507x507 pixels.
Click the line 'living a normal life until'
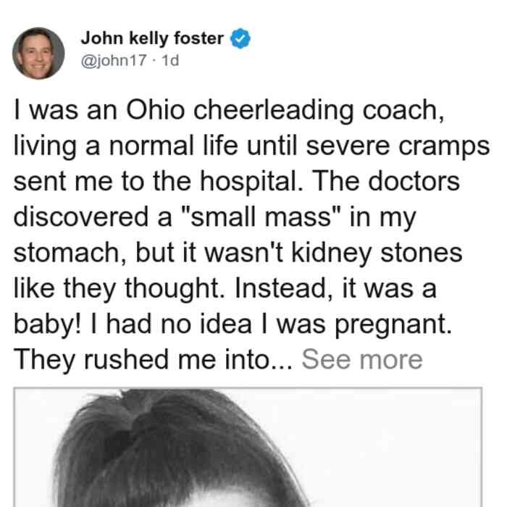[251, 147]
